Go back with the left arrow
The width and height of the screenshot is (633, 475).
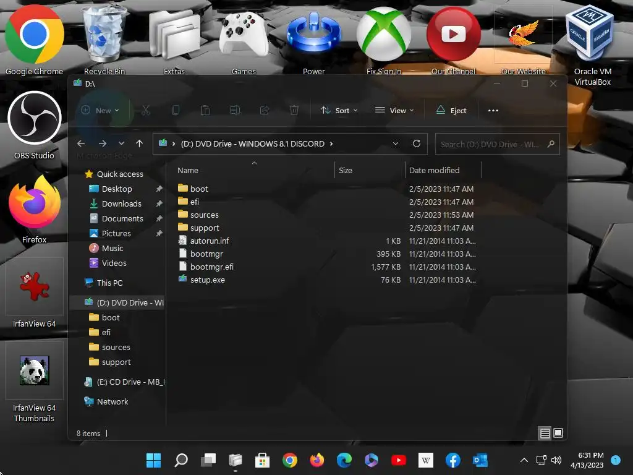[x=81, y=143]
